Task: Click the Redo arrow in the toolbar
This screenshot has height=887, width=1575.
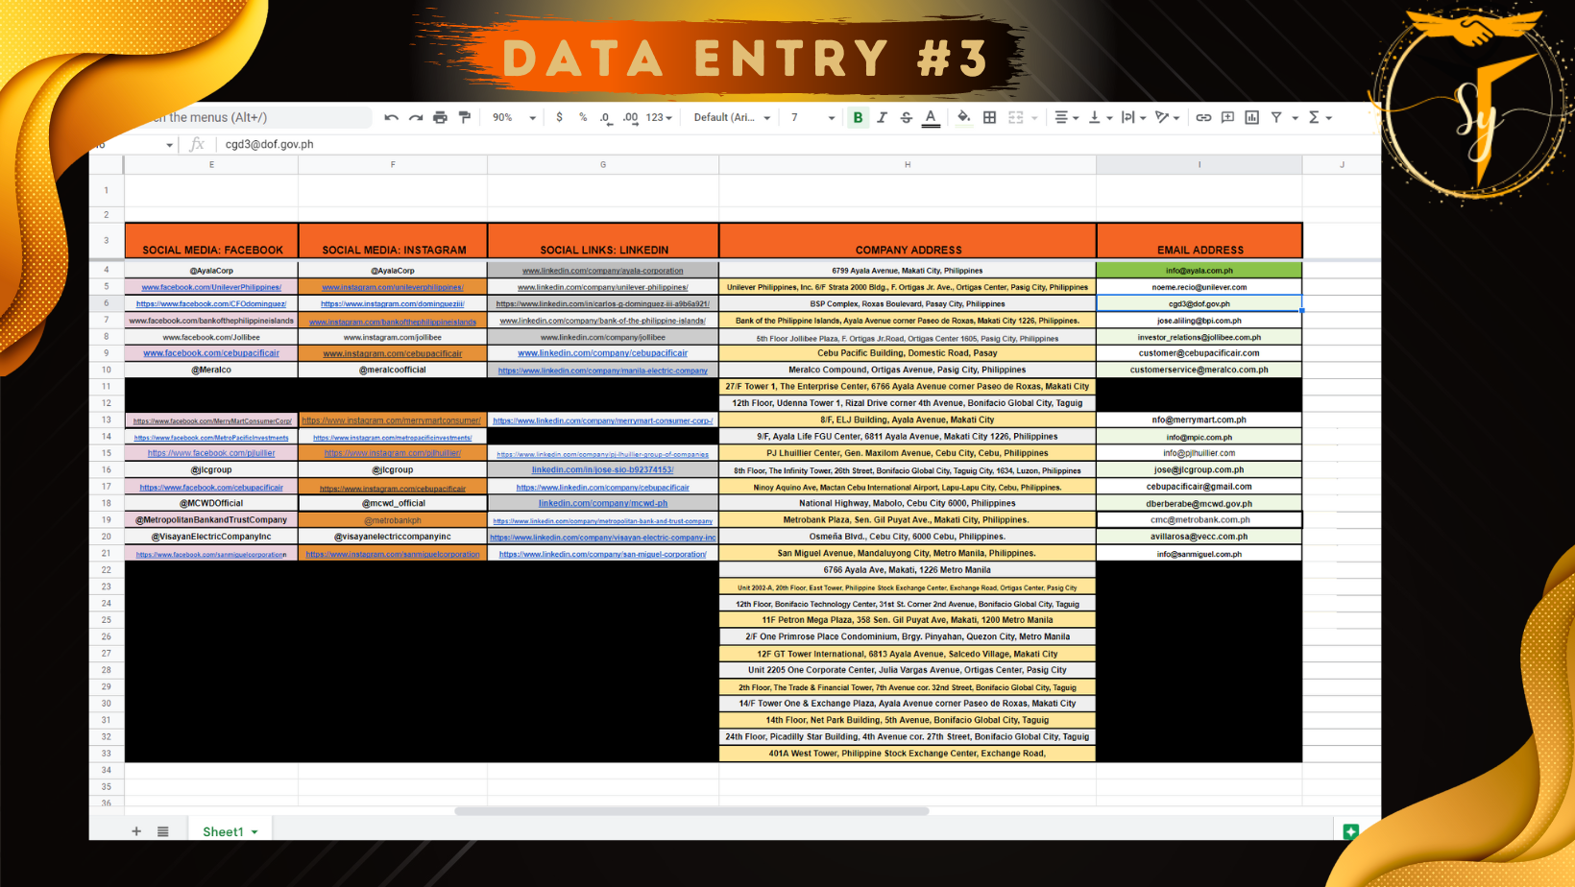Action: click(x=416, y=117)
